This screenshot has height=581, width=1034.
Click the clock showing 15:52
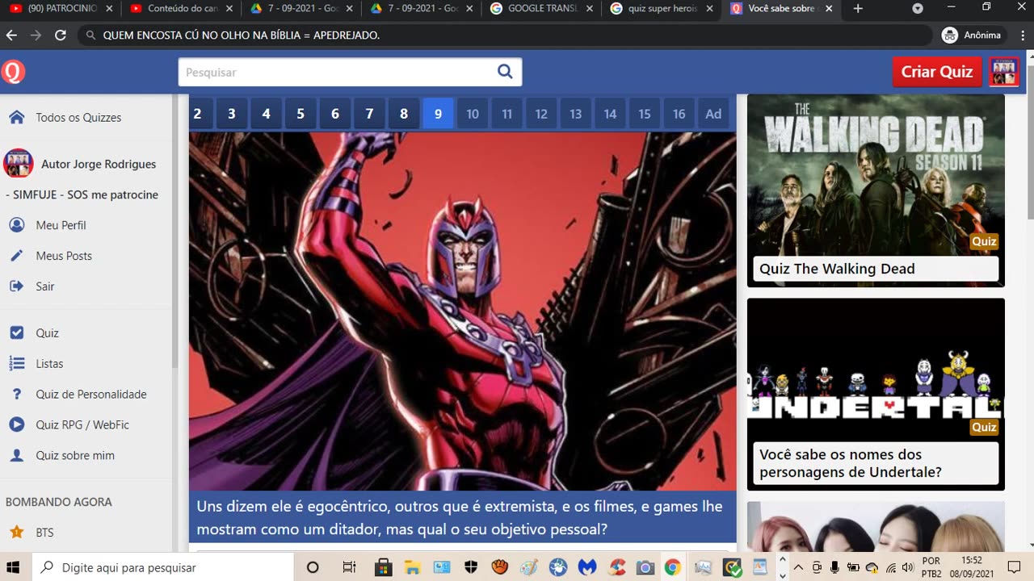click(x=973, y=560)
